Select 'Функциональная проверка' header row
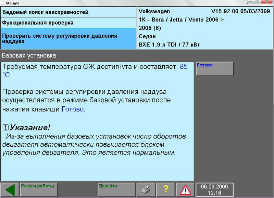The image size is (274, 198). tap(68, 23)
